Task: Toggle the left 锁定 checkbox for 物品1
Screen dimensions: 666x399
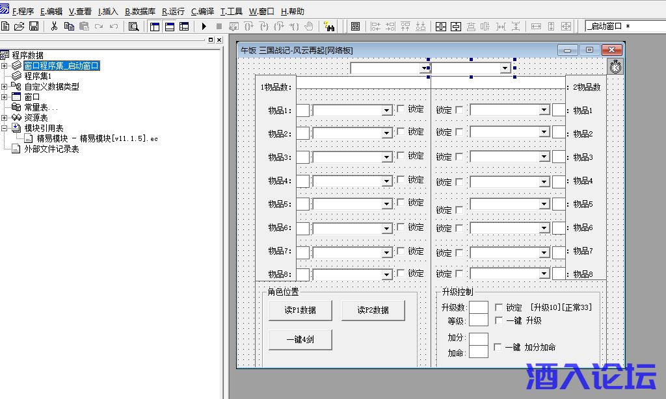Action: 401,109
